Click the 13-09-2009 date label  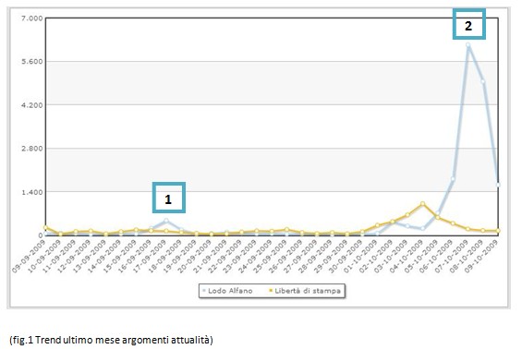[90, 257]
